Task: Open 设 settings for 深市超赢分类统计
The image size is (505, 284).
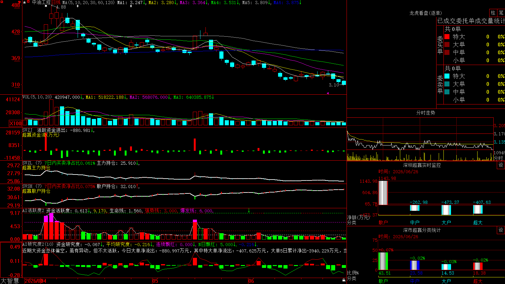Action: tap(501, 230)
